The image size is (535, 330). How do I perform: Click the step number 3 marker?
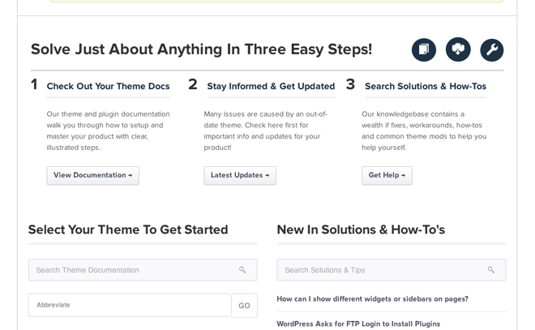coord(350,84)
